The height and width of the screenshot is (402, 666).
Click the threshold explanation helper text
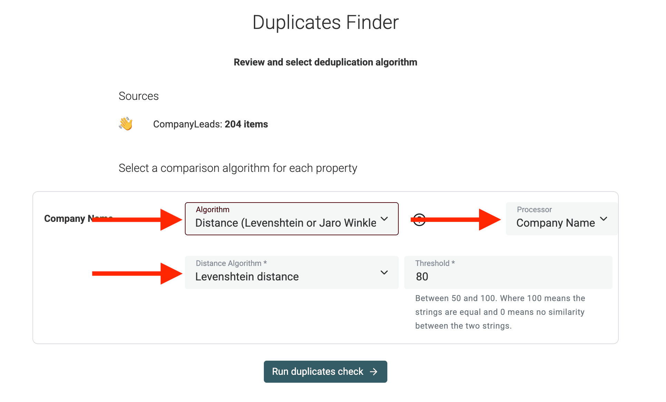(500, 312)
